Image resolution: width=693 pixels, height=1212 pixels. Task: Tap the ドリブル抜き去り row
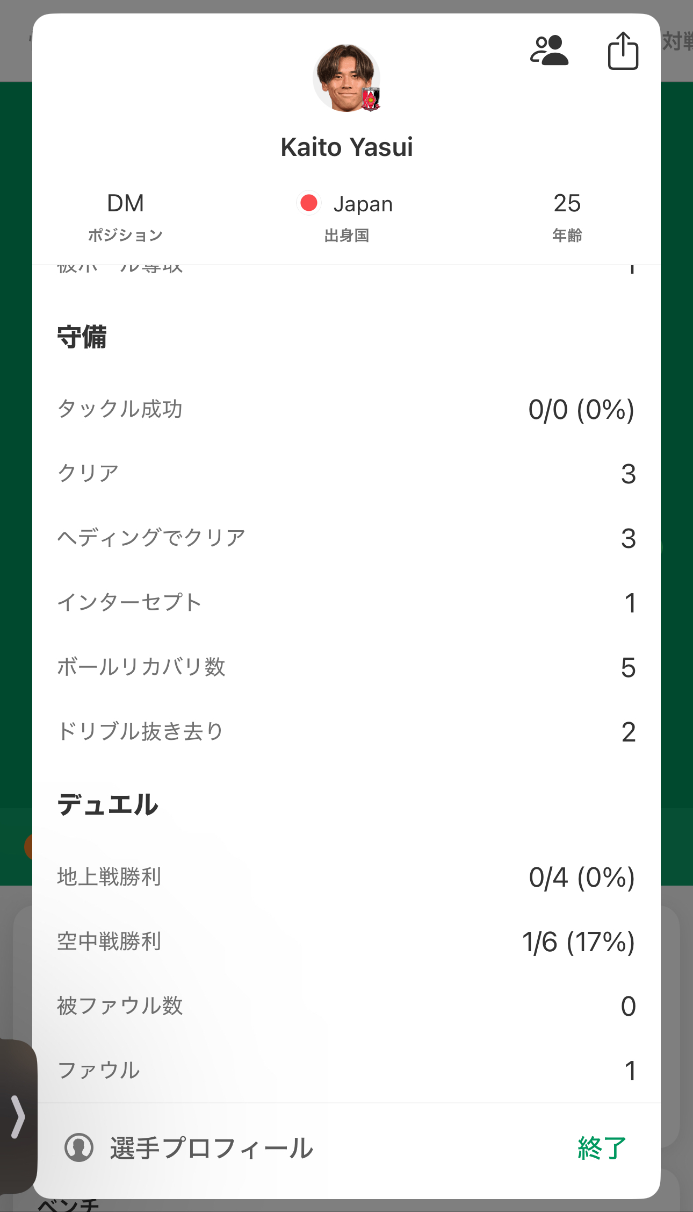[x=346, y=732]
